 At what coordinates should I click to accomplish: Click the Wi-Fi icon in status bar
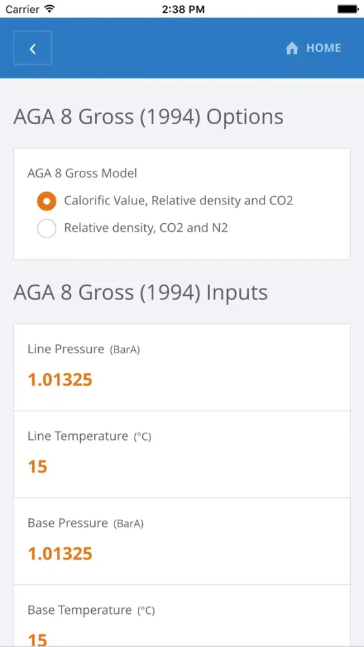[x=50, y=8]
